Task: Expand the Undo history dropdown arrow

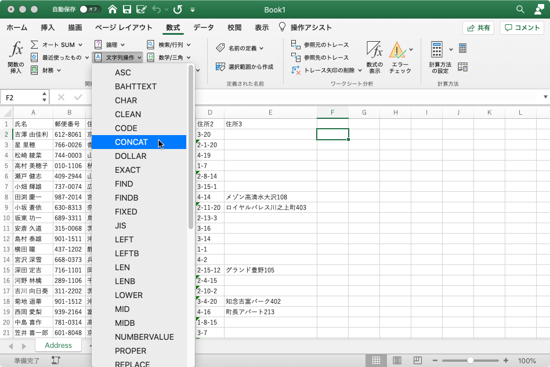Action: 167,10
